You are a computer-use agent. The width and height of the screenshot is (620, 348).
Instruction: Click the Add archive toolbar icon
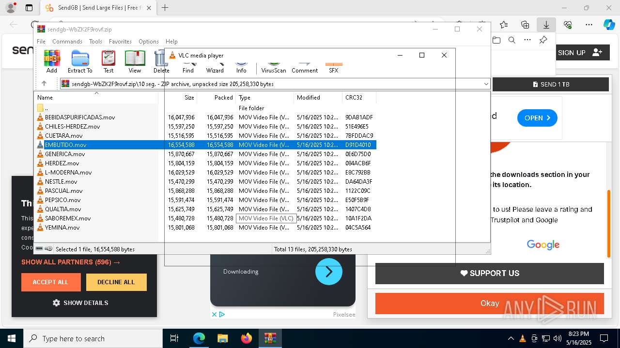(52, 61)
